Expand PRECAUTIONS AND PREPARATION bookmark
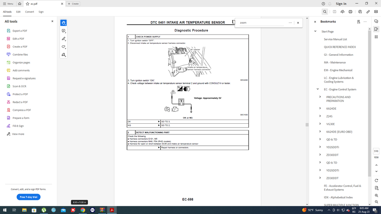The width and height of the screenshot is (381, 214). click(x=320, y=97)
